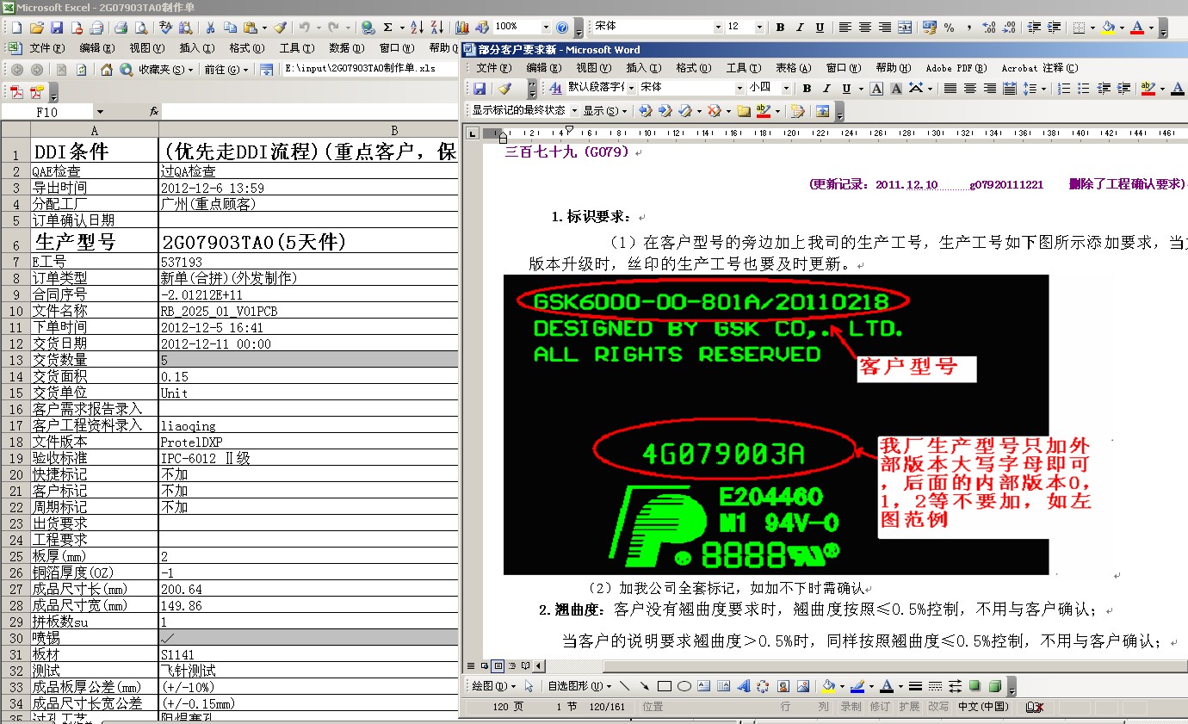This screenshot has height=724, width=1188.
Task: Open Word font size dropdown showing 小四
Action: [x=786, y=88]
